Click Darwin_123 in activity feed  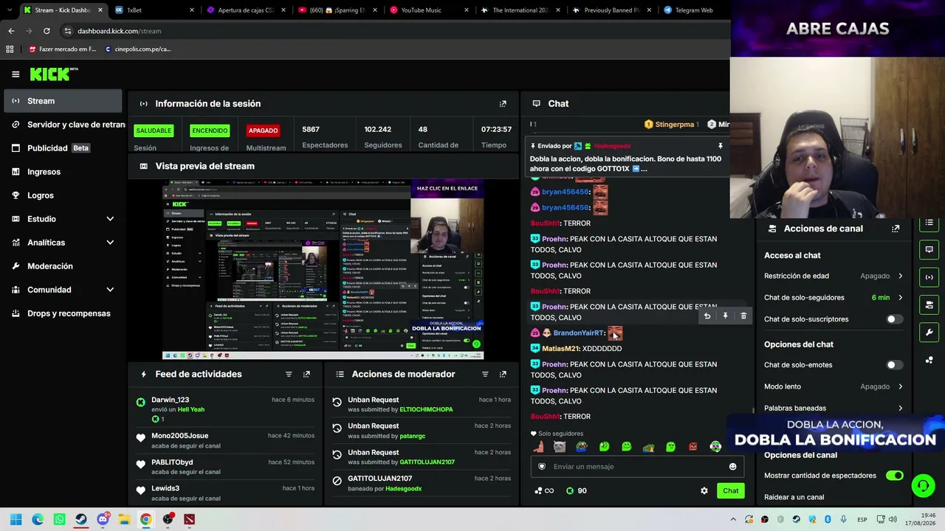(x=171, y=400)
